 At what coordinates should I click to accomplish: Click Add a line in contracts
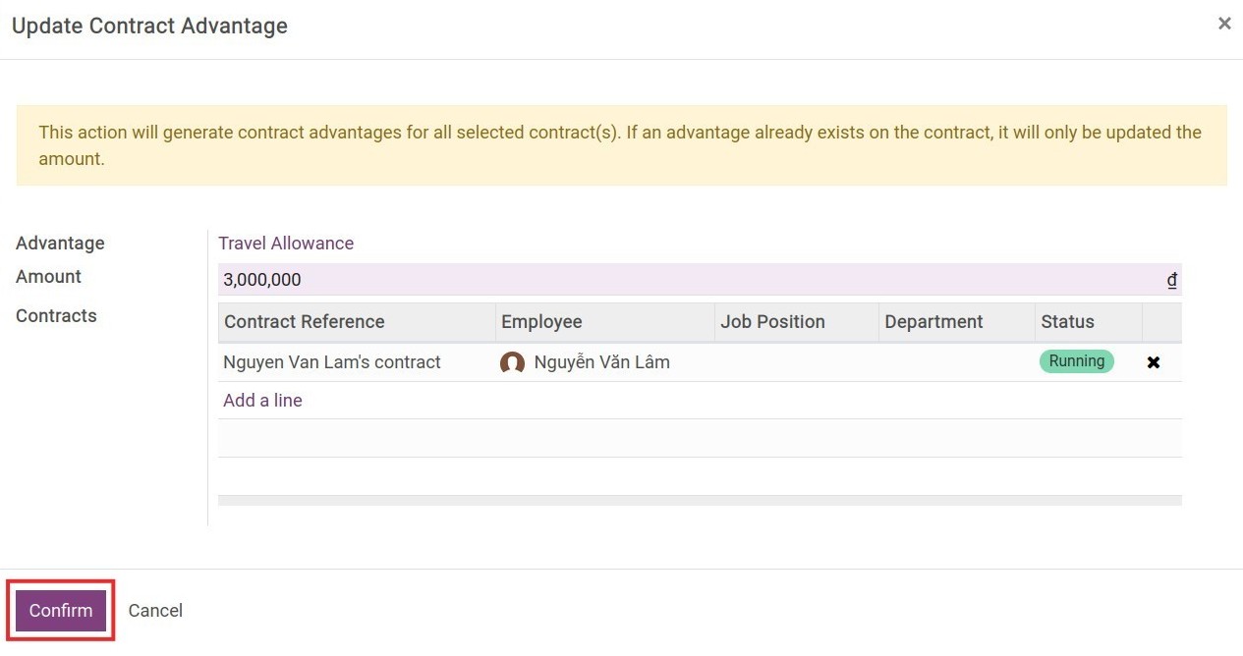point(262,401)
